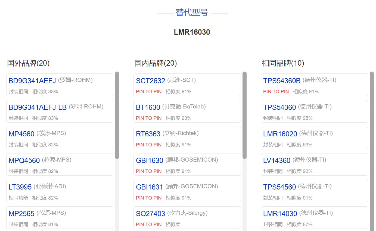376x231 pixels.
Task: Click 立锜-Richtek label beside RT6363
Action: 181,133
